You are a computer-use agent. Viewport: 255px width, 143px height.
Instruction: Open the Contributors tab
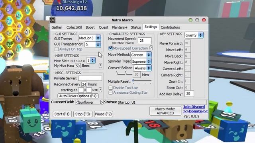[x=170, y=27]
